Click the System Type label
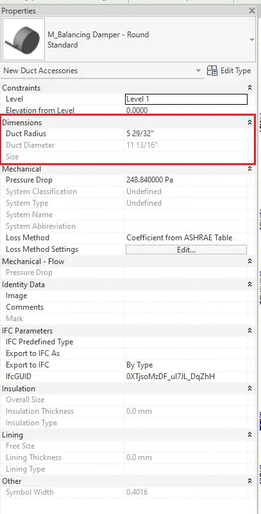Screen dimensions: 261x514 coord(27,203)
